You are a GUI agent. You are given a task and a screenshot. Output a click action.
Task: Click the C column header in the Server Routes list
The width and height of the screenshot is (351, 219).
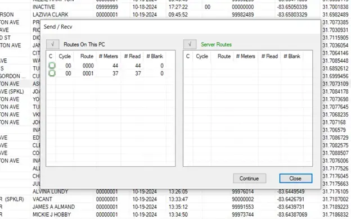point(188,56)
